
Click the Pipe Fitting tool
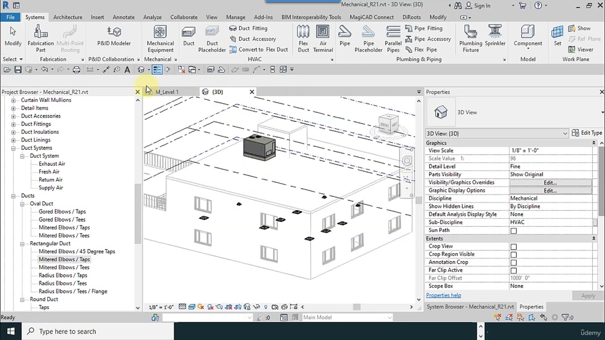423,28
